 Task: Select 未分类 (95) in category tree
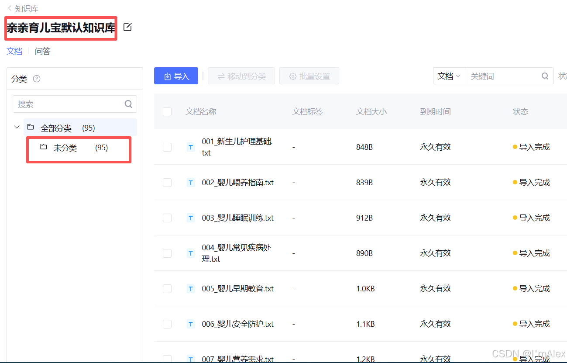[x=80, y=148]
